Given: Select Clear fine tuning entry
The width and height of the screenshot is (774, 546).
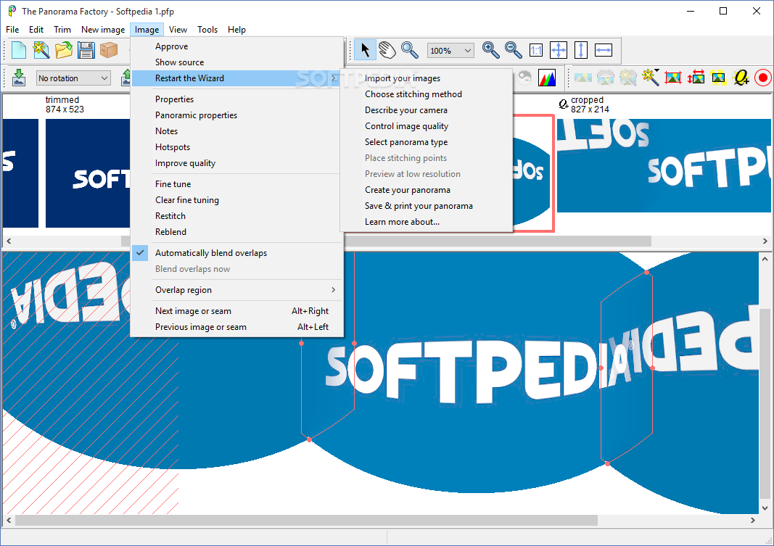Looking at the screenshot, I should 237,199.
